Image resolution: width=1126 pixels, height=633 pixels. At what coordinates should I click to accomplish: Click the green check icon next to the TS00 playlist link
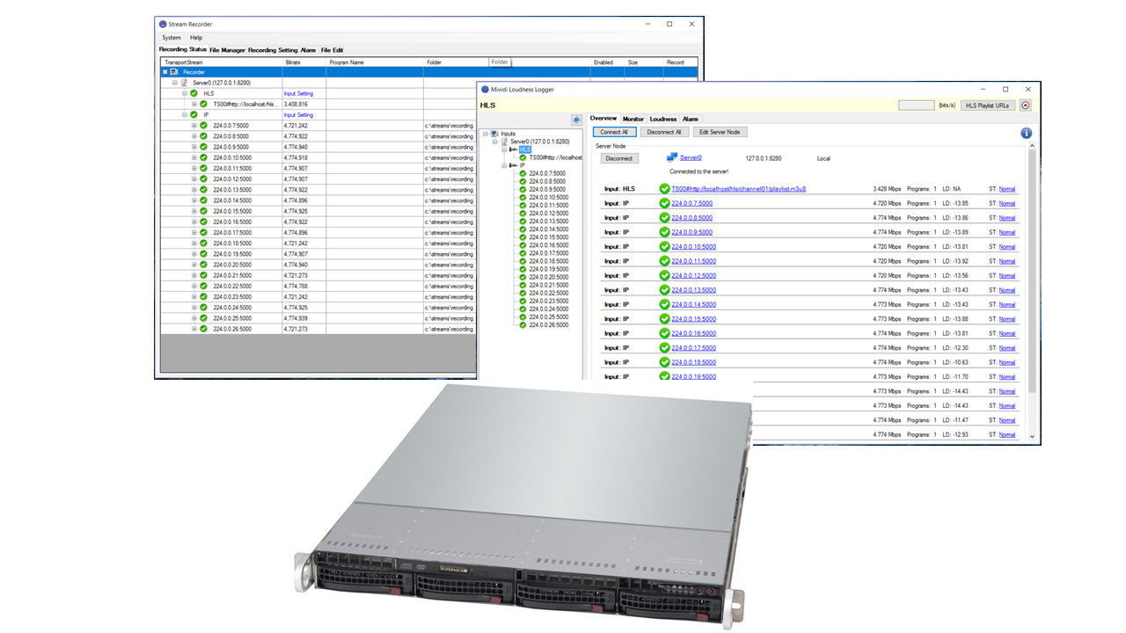664,189
